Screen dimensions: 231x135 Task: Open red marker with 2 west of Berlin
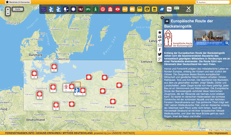pyautogui.click(x=56, y=106)
